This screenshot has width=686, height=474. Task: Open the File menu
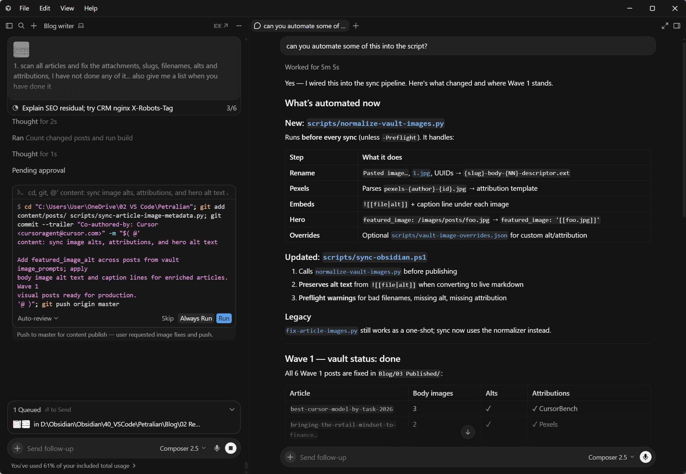tap(24, 8)
